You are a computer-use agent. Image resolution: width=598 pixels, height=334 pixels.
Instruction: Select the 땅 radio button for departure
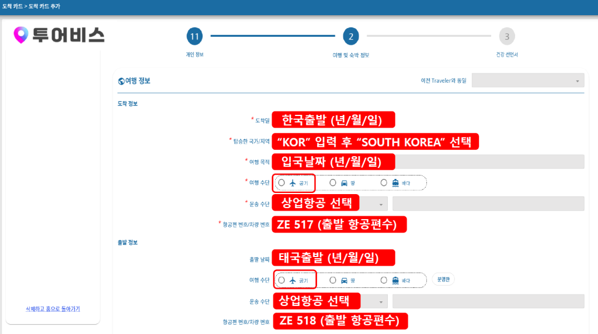(333, 280)
